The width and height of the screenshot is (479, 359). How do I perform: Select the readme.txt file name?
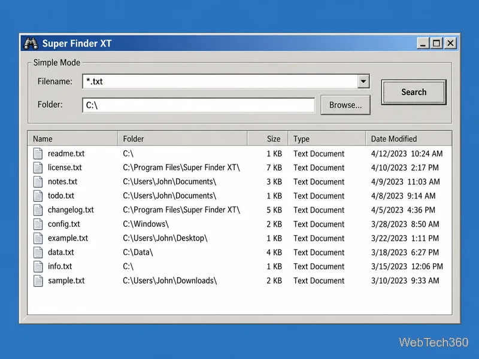pyautogui.click(x=66, y=154)
